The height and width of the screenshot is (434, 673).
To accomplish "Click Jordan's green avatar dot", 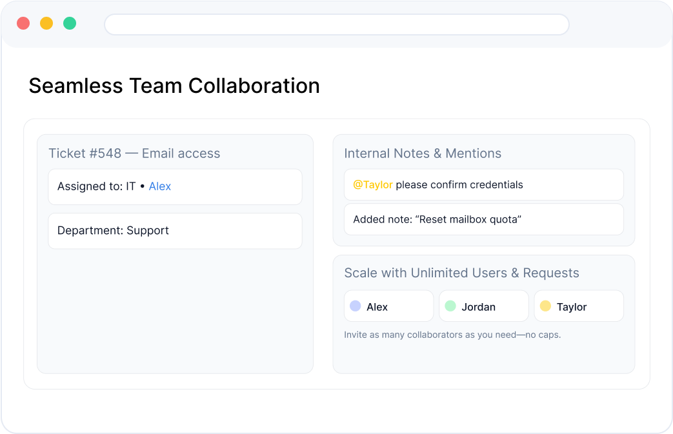I will click(x=450, y=306).
